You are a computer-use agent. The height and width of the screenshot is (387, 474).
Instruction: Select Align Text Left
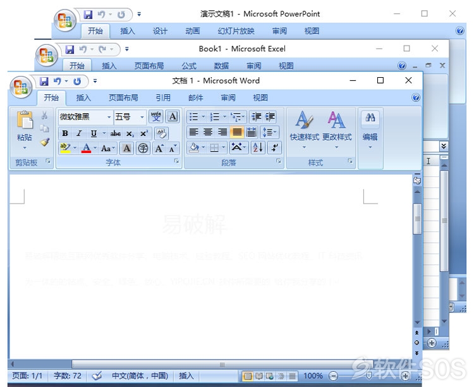point(193,132)
